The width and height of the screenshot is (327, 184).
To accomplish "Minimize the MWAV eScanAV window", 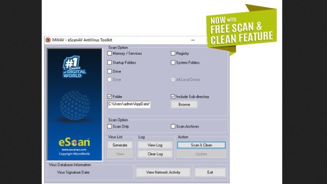I will point(193,40).
